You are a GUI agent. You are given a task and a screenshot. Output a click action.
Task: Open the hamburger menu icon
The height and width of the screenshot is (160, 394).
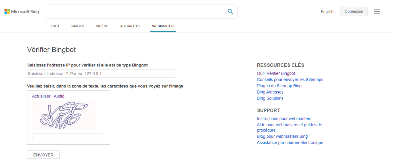coord(377,11)
